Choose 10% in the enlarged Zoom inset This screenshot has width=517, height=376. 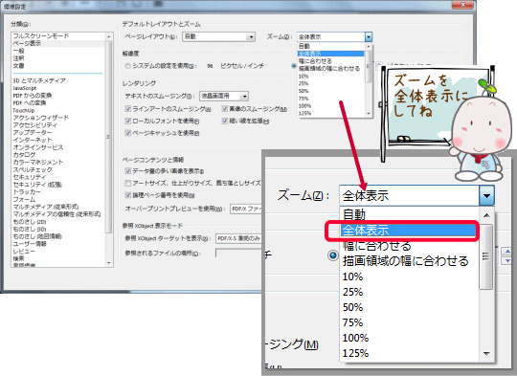[x=352, y=276]
